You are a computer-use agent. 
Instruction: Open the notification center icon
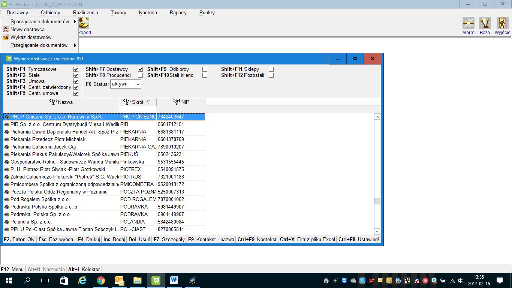click(499, 280)
